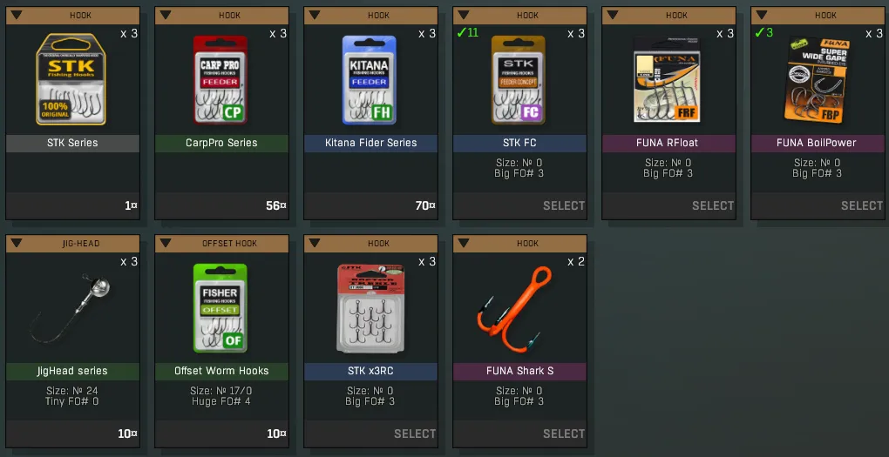889x457 pixels.
Task: Click the FUNA RFloat hook package image
Action: [x=667, y=80]
